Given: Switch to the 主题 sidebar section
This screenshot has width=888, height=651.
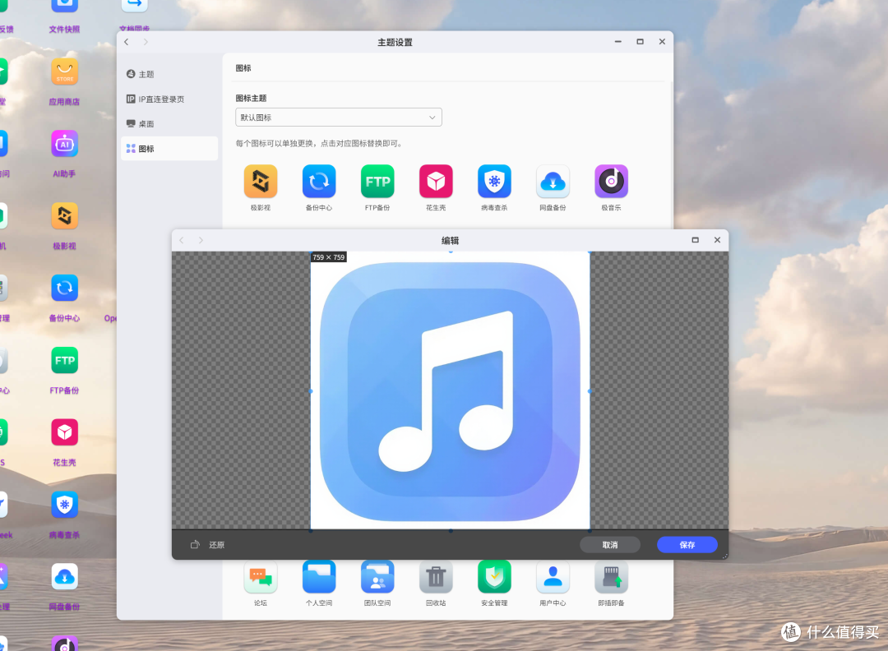Looking at the screenshot, I should (169, 74).
